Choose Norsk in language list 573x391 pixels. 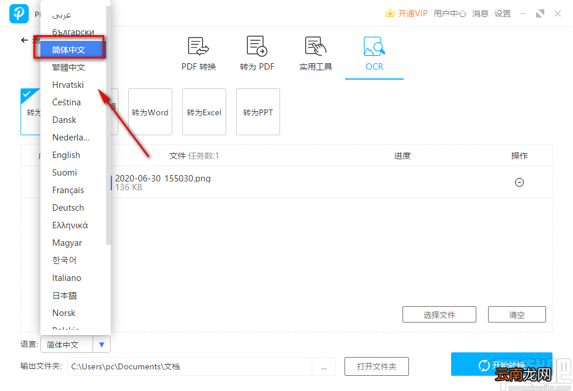(73, 313)
